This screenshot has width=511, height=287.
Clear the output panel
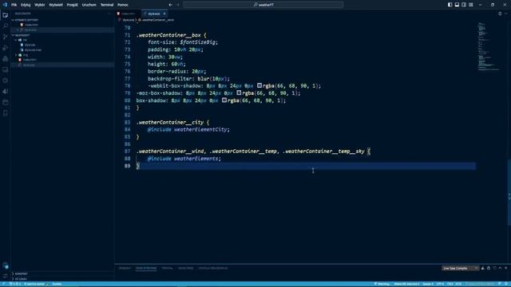click(482, 268)
